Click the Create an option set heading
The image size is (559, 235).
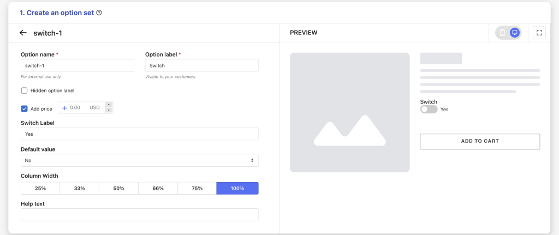[x=57, y=13]
